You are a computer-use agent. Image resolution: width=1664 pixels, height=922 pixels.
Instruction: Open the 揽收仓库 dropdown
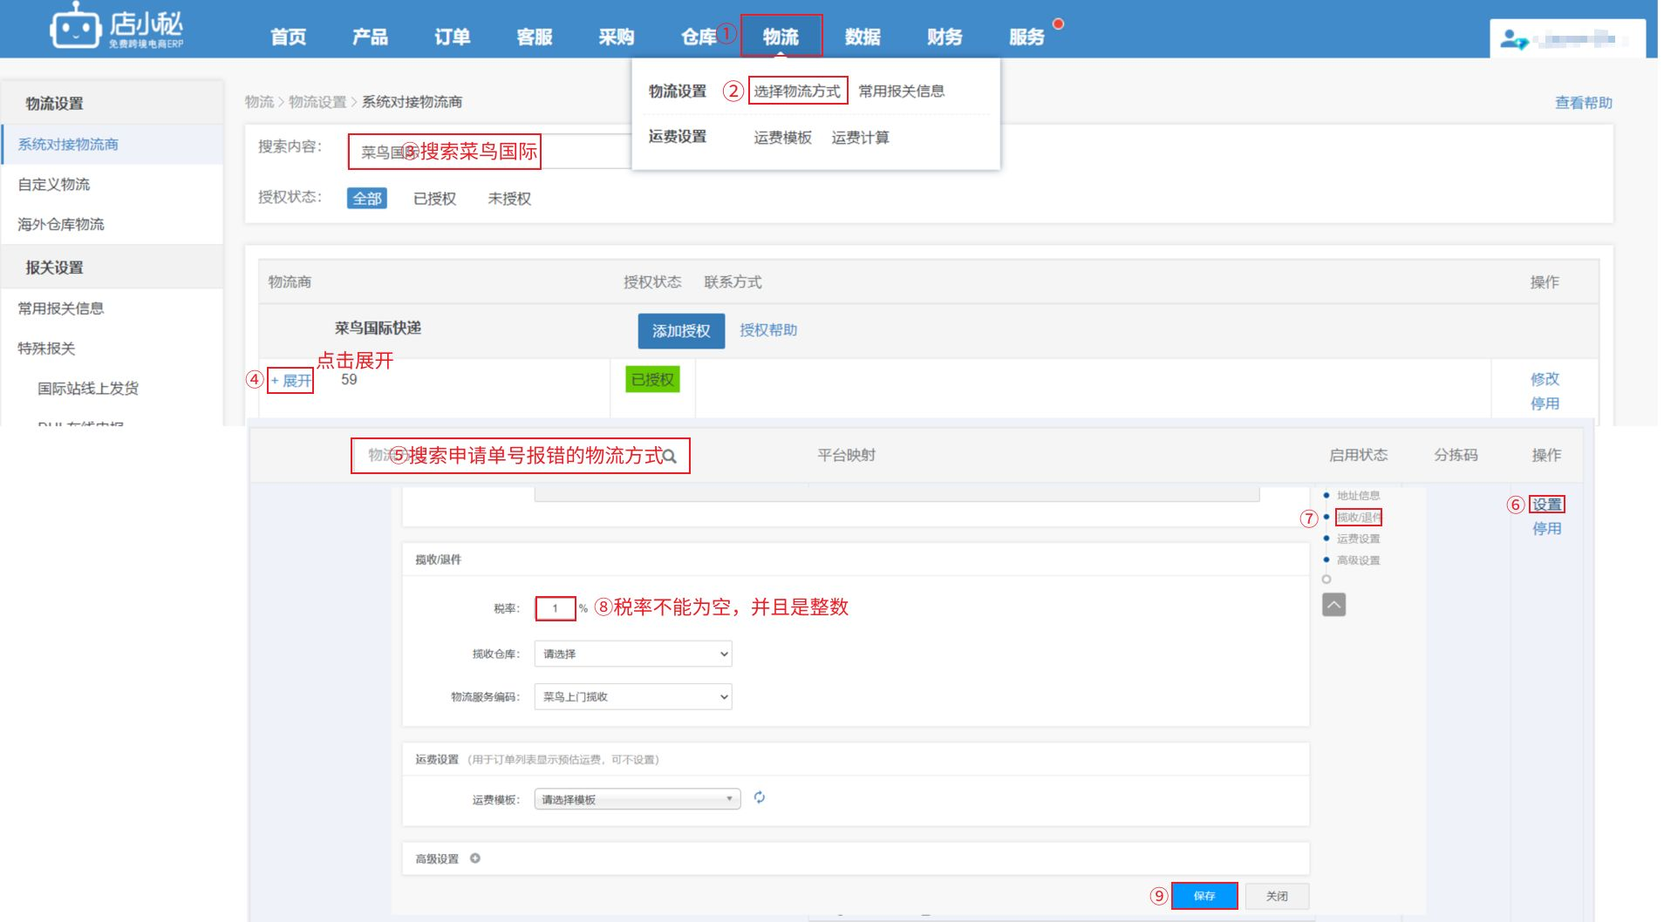tap(633, 654)
